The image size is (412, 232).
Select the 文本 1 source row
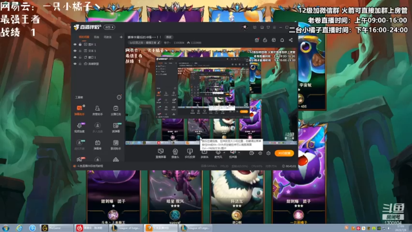(98, 51)
